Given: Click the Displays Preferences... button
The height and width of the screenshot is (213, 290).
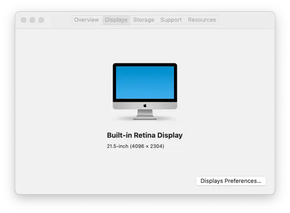Looking at the screenshot, I should [231, 181].
